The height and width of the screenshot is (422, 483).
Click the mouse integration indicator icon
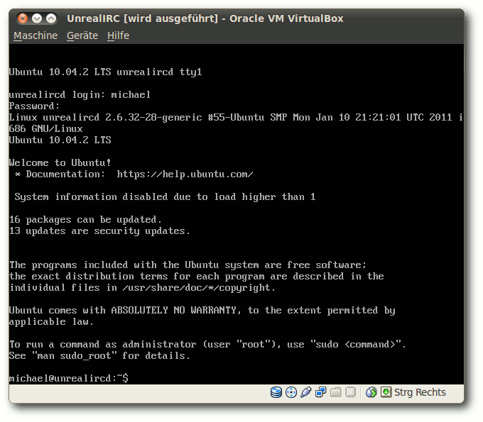[x=371, y=392]
